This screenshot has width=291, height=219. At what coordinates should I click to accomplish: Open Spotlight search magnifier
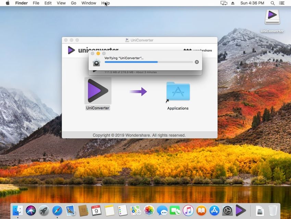(x=273, y=3)
